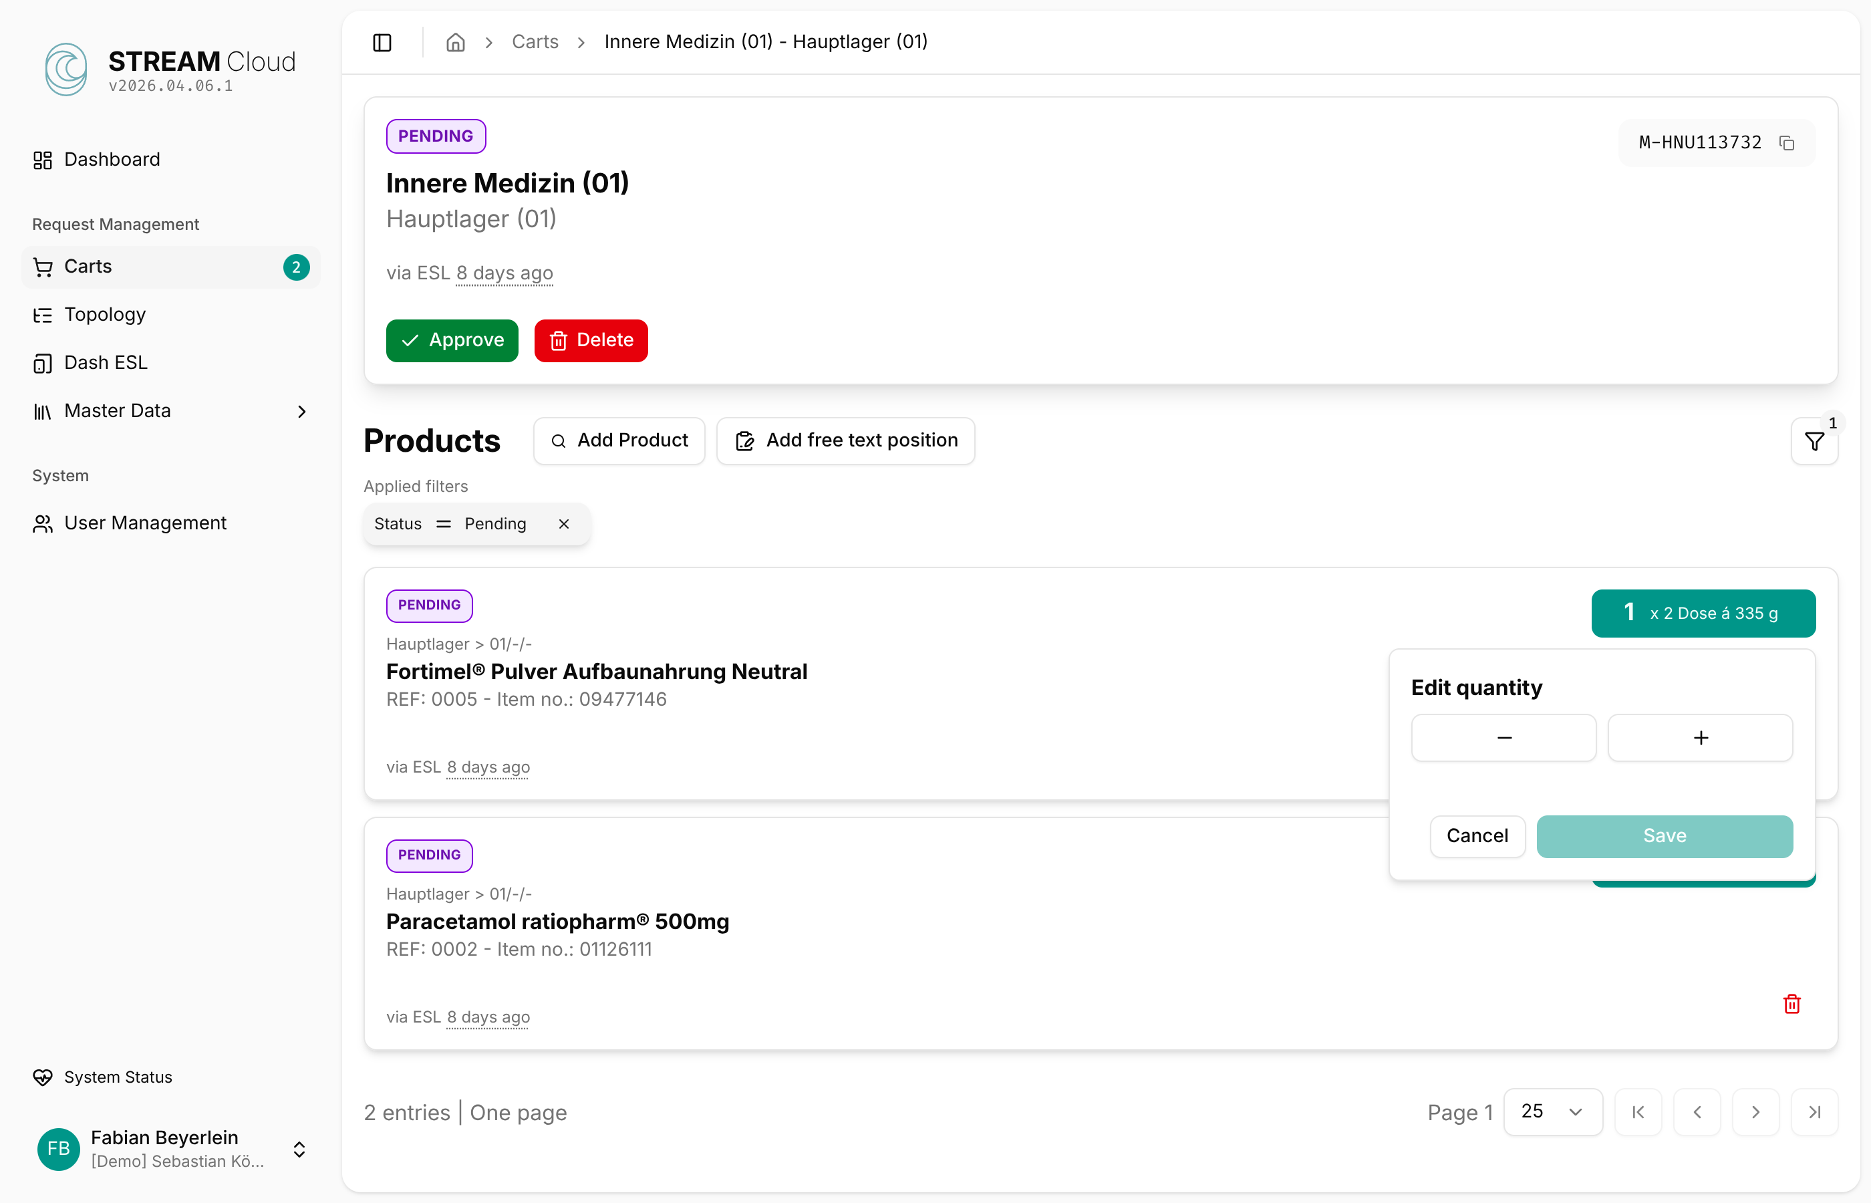
Task: Toggle the sidebar panel icon
Action: (382, 42)
